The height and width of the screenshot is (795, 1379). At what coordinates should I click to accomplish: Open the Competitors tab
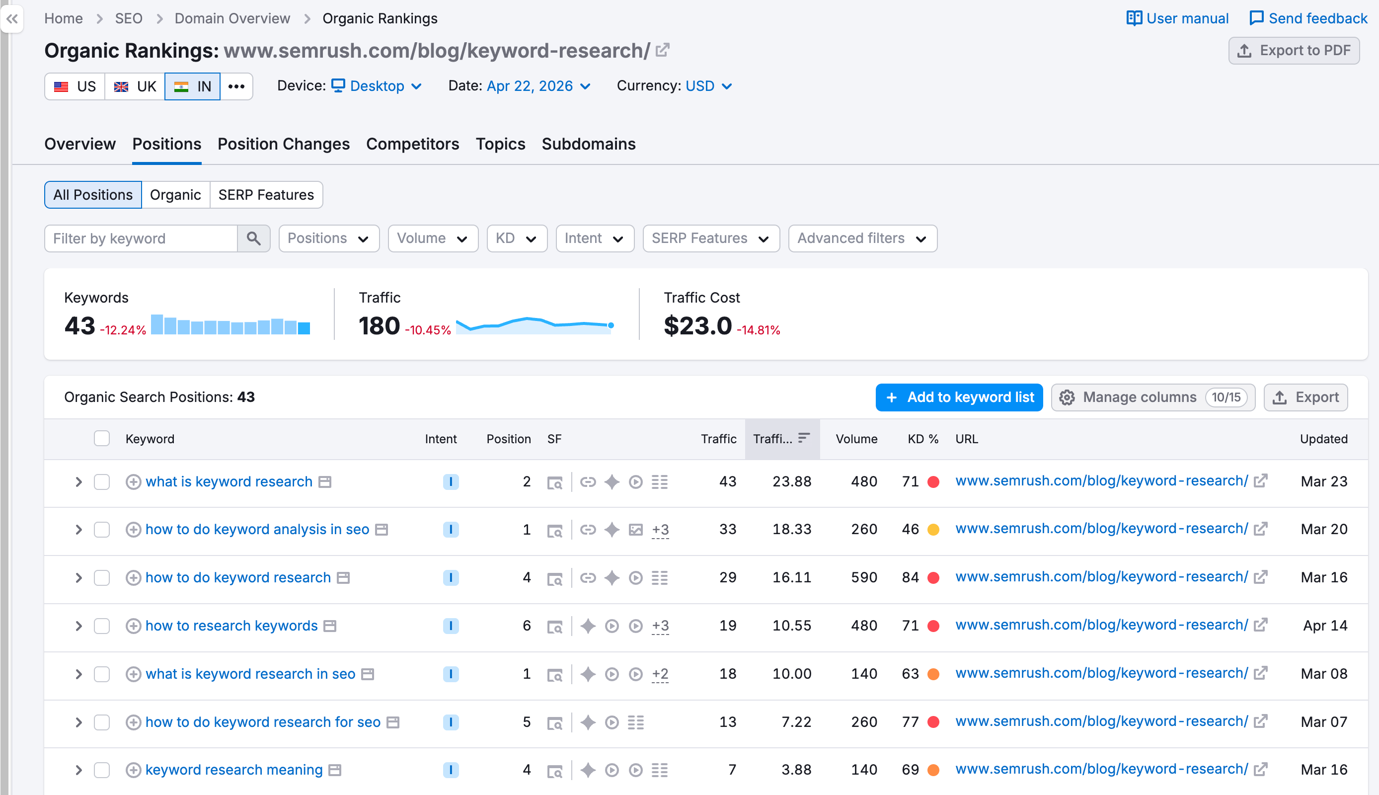pos(412,144)
